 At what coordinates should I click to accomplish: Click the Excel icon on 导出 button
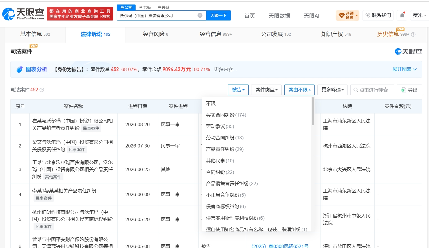click(403, 90)
